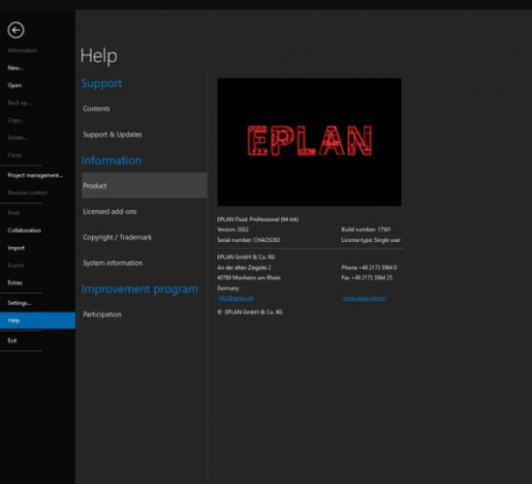This screenshot has width=532, height=484.
Task: Open Copyright / Trademark page
Action: pos(117,237)
